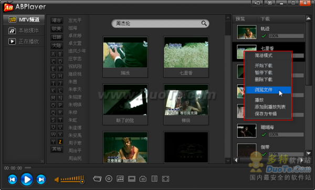Open the 七里香 video thumbnail in grid
This screenshot has width=315, height=190.
pos(186,52)
